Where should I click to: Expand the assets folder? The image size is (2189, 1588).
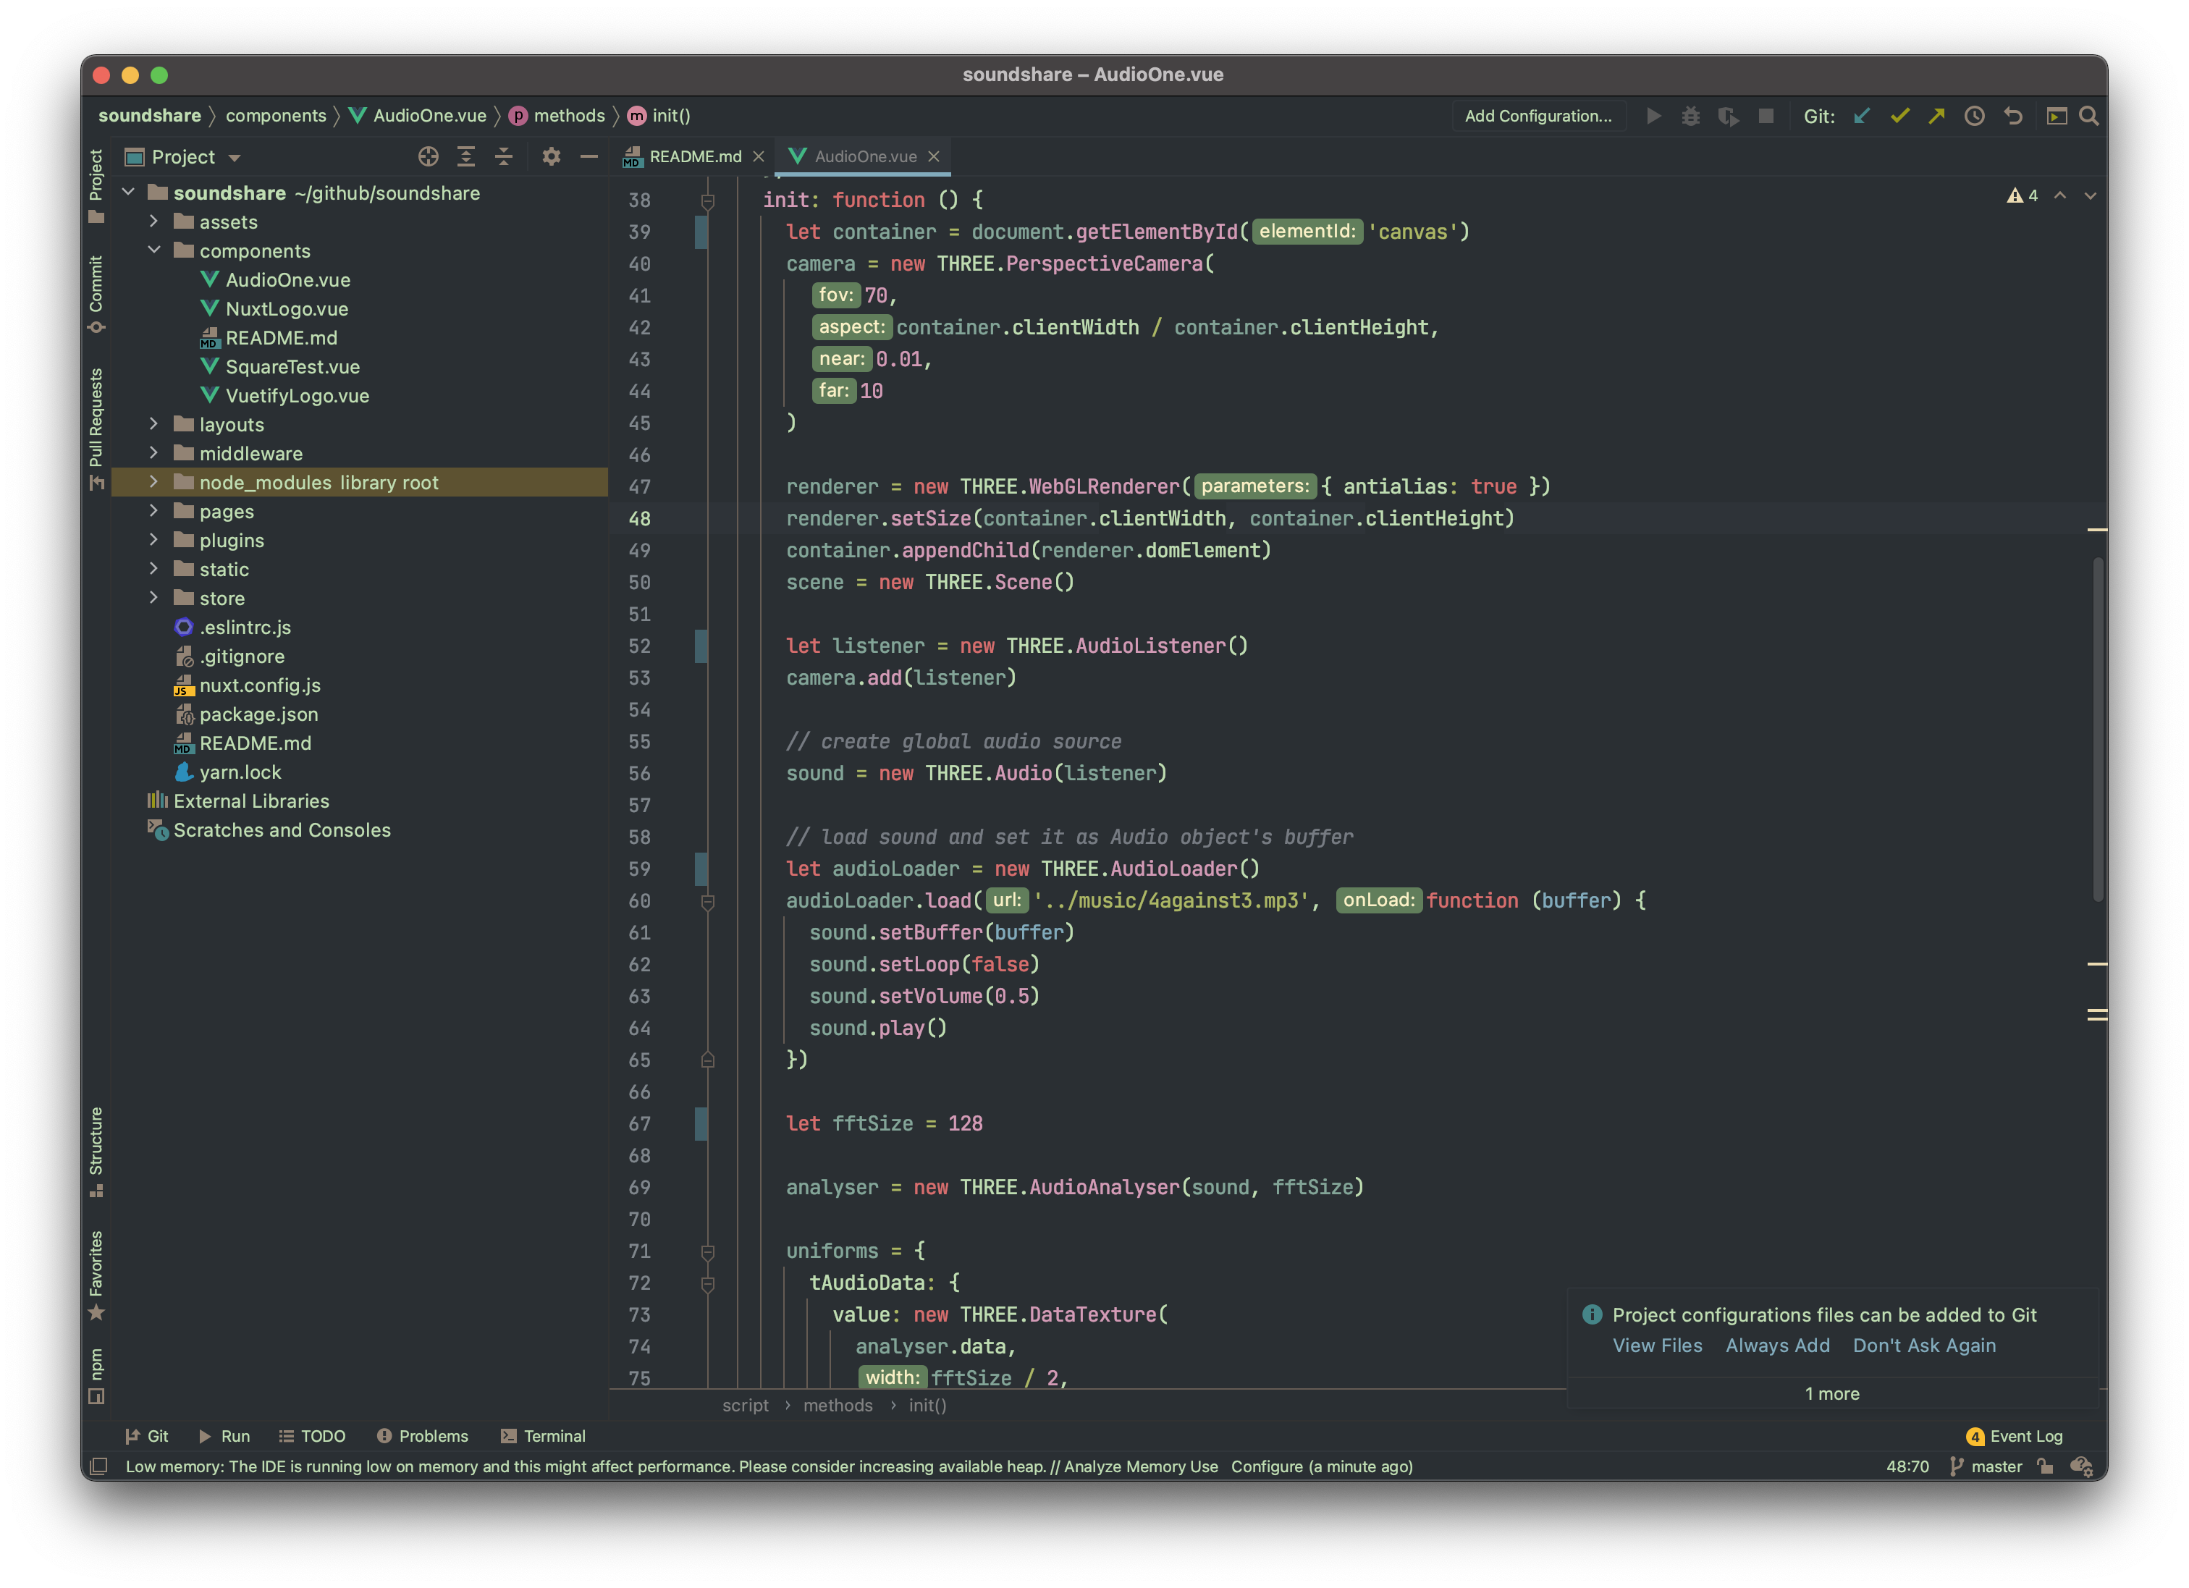pos(153,221)
